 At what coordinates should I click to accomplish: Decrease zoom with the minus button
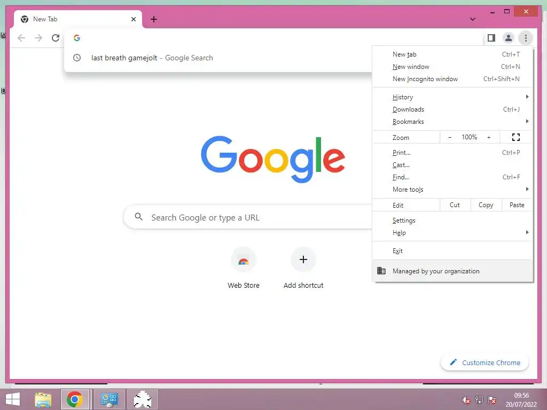coord(450,137)
